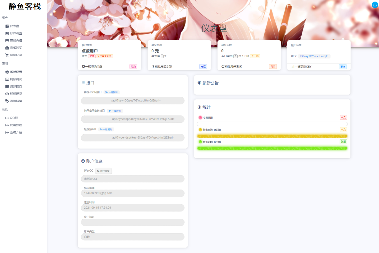Click the QQ penguin icon at top right
Image resolution: width=379 pixels, height=253 pixels.
pos(375,5)
